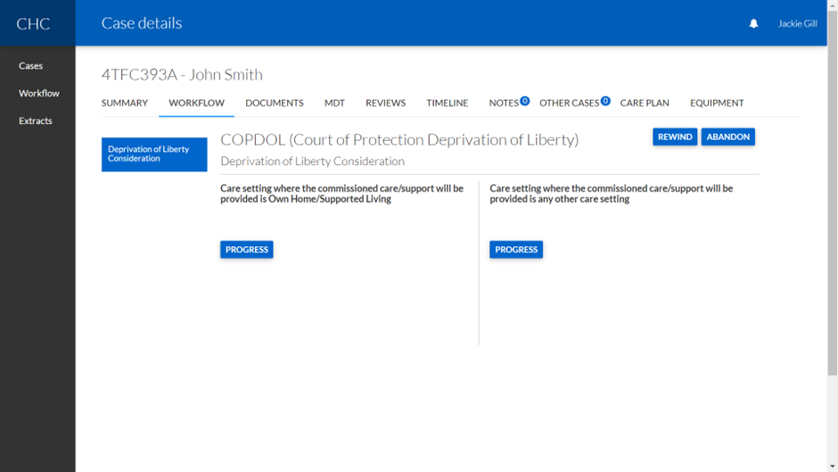Click the Other Cases count badge
This screenshot has height=472, width=838.
point(605,101)
